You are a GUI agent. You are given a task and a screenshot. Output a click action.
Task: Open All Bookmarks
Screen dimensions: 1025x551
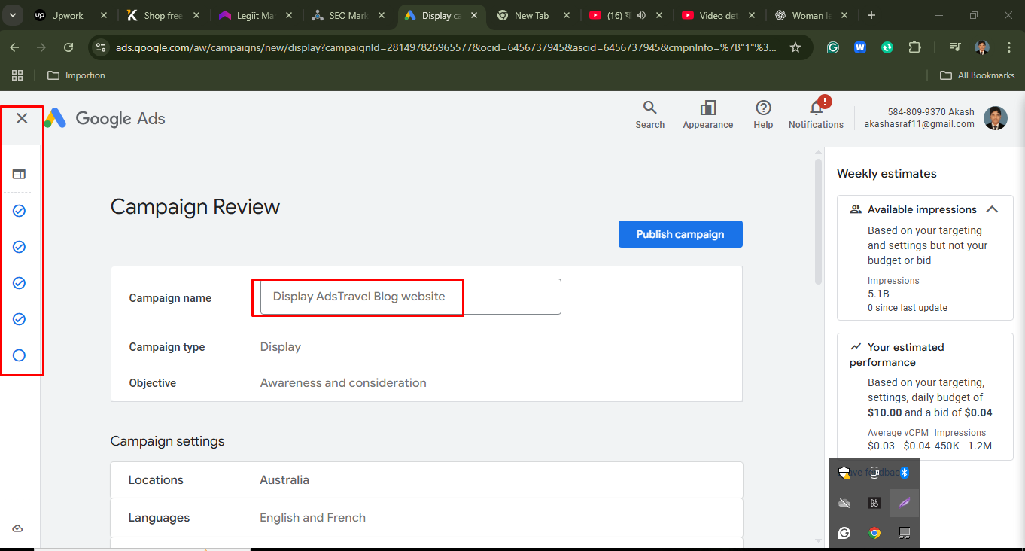(x=977, y=75)
